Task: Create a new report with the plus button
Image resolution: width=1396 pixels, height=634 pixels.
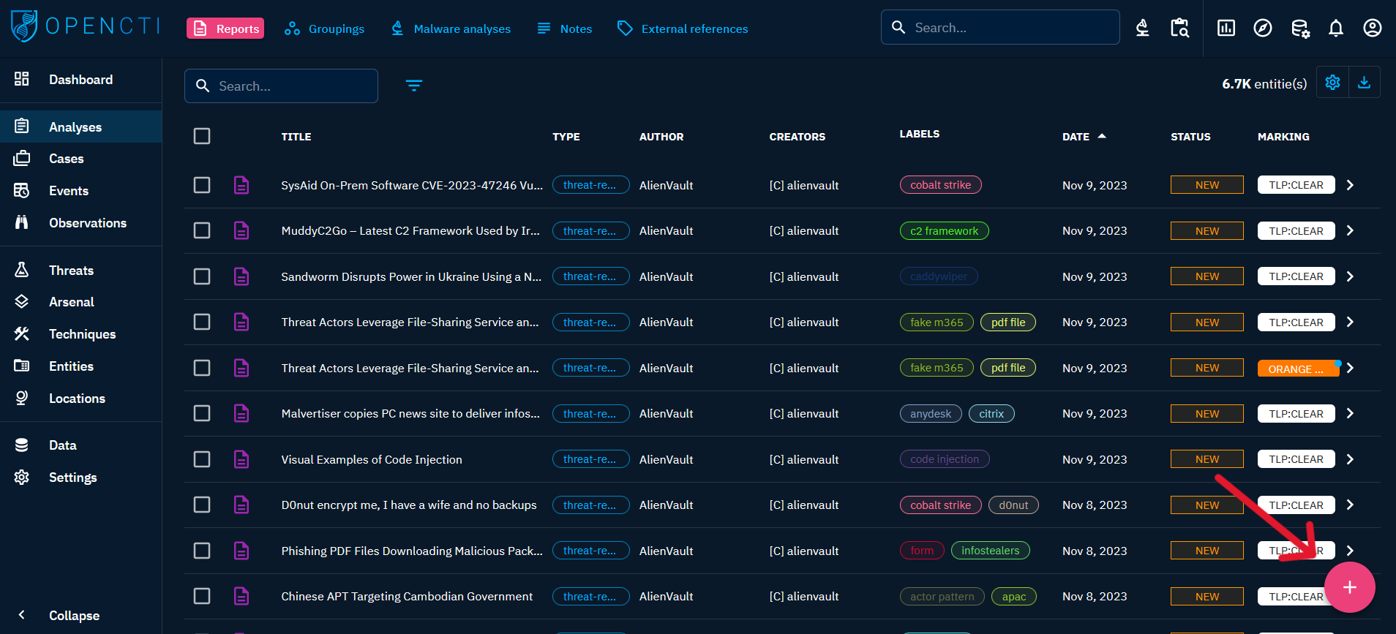Action: pos(1350,587)
